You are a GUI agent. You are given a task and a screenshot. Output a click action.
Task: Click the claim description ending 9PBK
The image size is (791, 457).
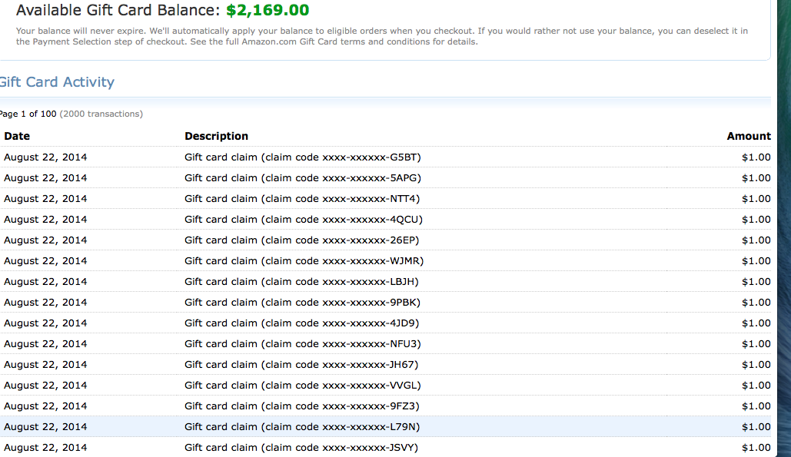pos(303,303)
